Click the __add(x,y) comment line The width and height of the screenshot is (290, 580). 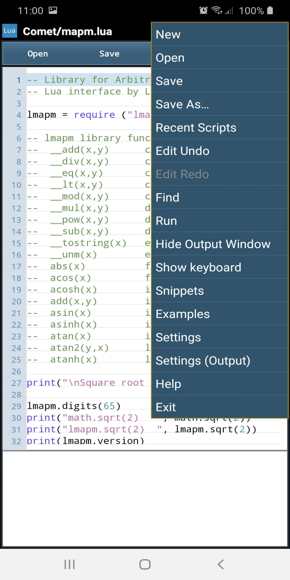88,150
